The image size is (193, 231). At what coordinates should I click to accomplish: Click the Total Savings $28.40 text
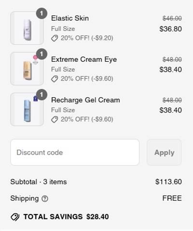click(66, 217)
